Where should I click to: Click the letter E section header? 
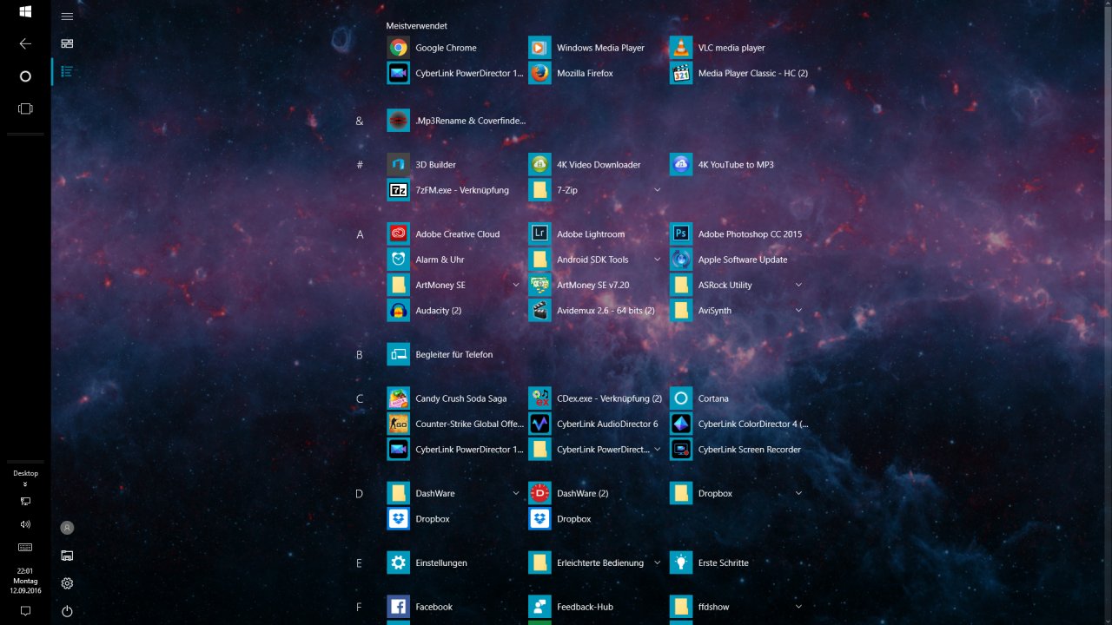point(360,562)
